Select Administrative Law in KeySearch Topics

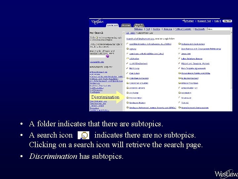click(x=99, y=72)
